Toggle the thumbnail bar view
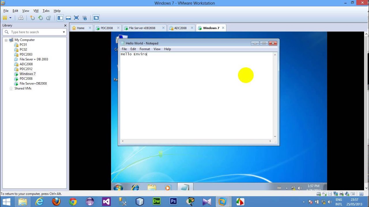Viewport: 369px width, 207px height. 68,18
